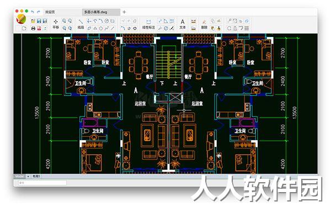Click the printer icon to print
Screen dimensions: 331x207
point(33,28)
